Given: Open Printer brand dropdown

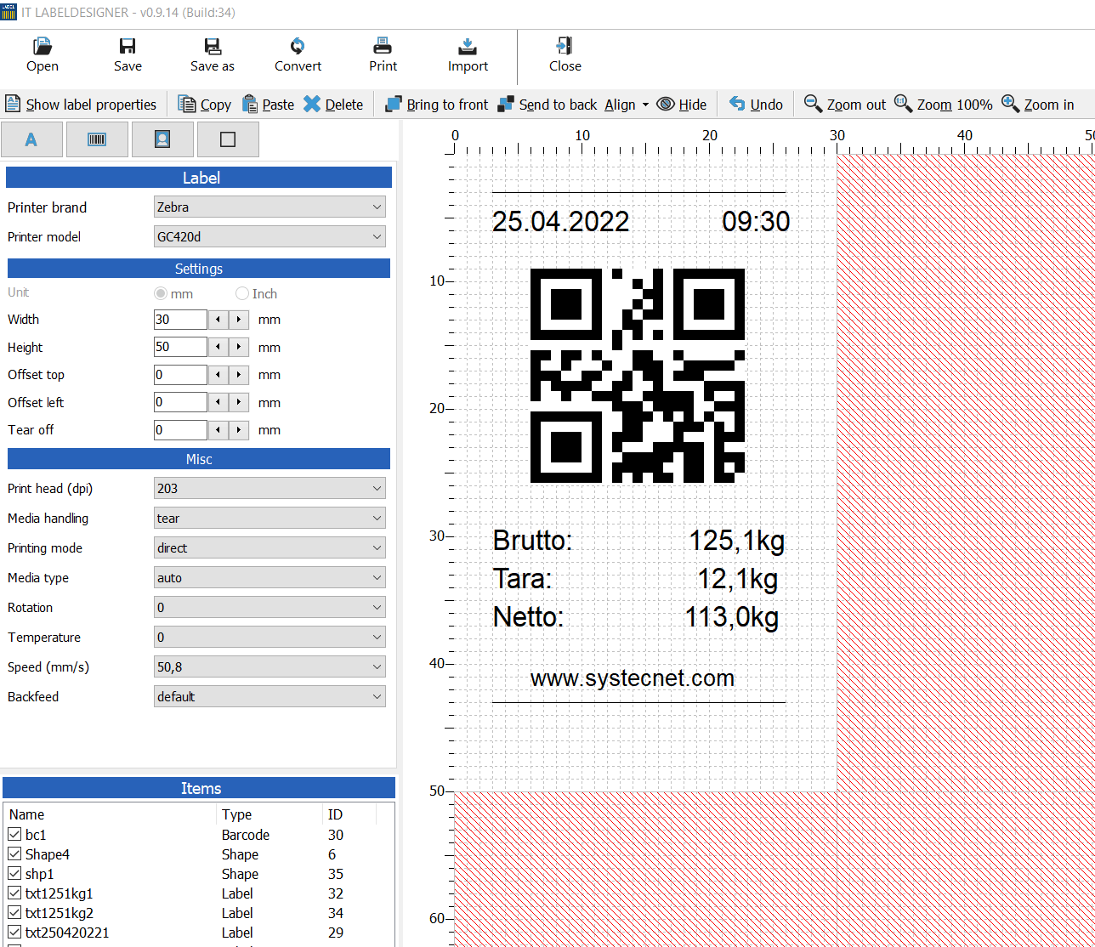Looking at the screenshot, I should [269, 207].
